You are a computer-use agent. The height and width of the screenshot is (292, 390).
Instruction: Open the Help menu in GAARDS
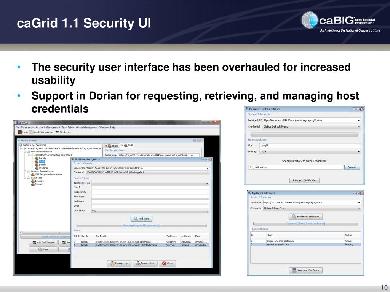113,127
